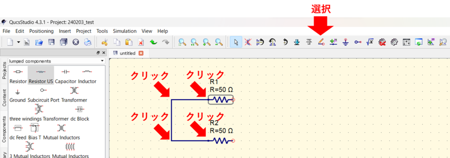Click the cut scissors icon
450x158 pixels.
[105, 43]
